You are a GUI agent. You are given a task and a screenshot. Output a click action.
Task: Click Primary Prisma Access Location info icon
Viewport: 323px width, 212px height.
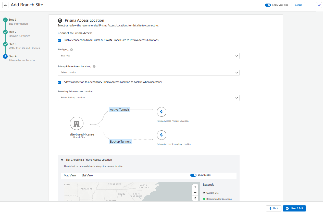(94, 66)
